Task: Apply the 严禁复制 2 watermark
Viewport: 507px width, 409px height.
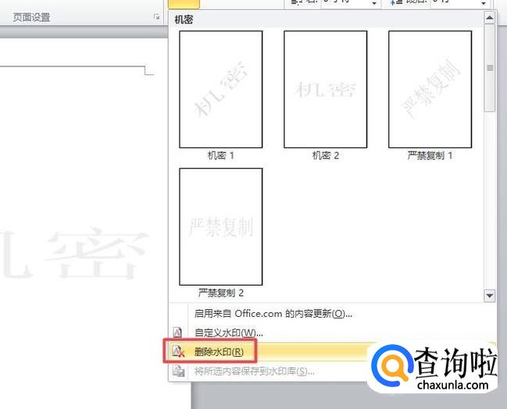Action: click(x=220, y=226)
